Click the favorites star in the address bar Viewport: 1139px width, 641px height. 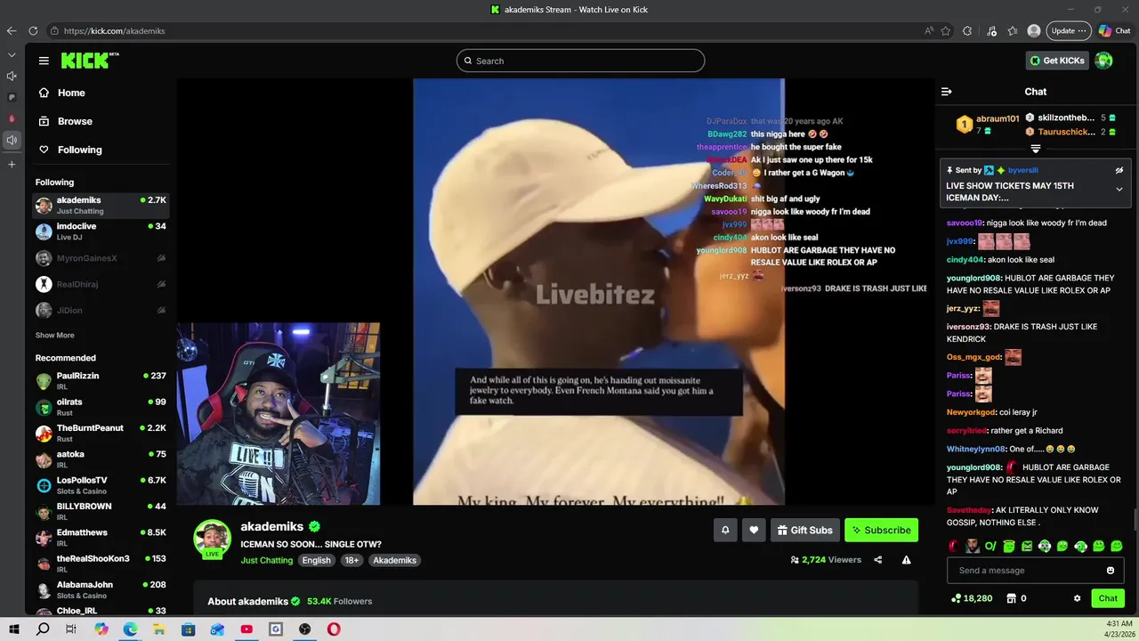point(946,30)
